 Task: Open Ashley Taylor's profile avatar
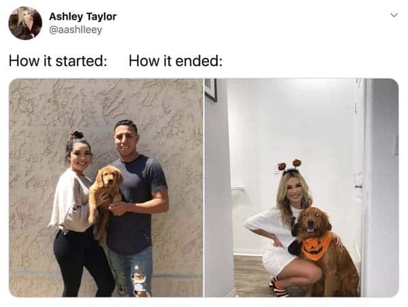pos(25,23)
